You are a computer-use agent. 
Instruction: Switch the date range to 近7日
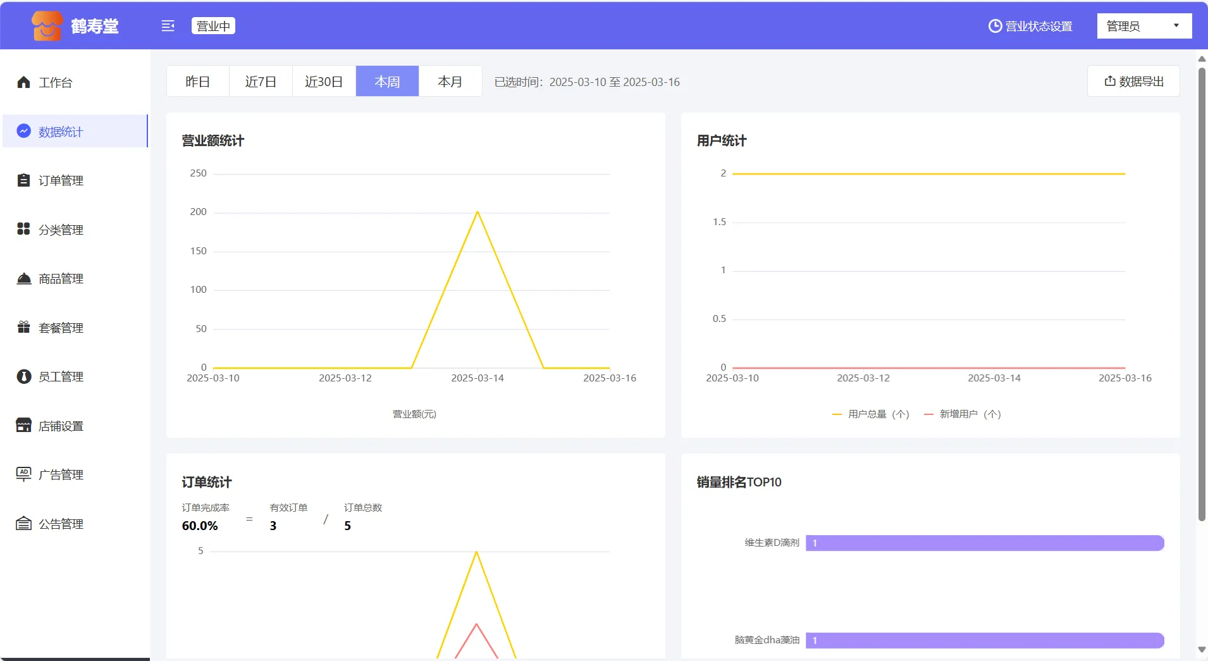[x=261, y=82]
